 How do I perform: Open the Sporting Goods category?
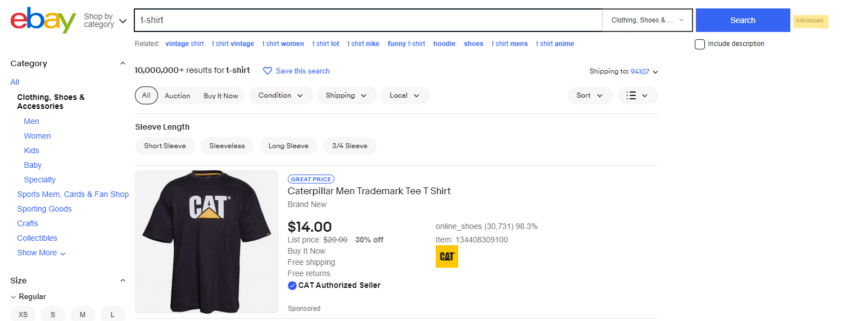pos(44,209)
